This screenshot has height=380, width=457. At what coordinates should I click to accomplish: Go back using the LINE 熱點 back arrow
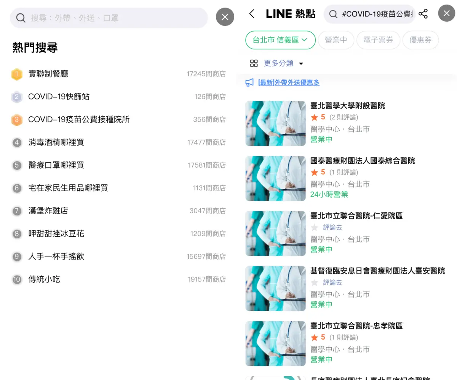(252, 14)
